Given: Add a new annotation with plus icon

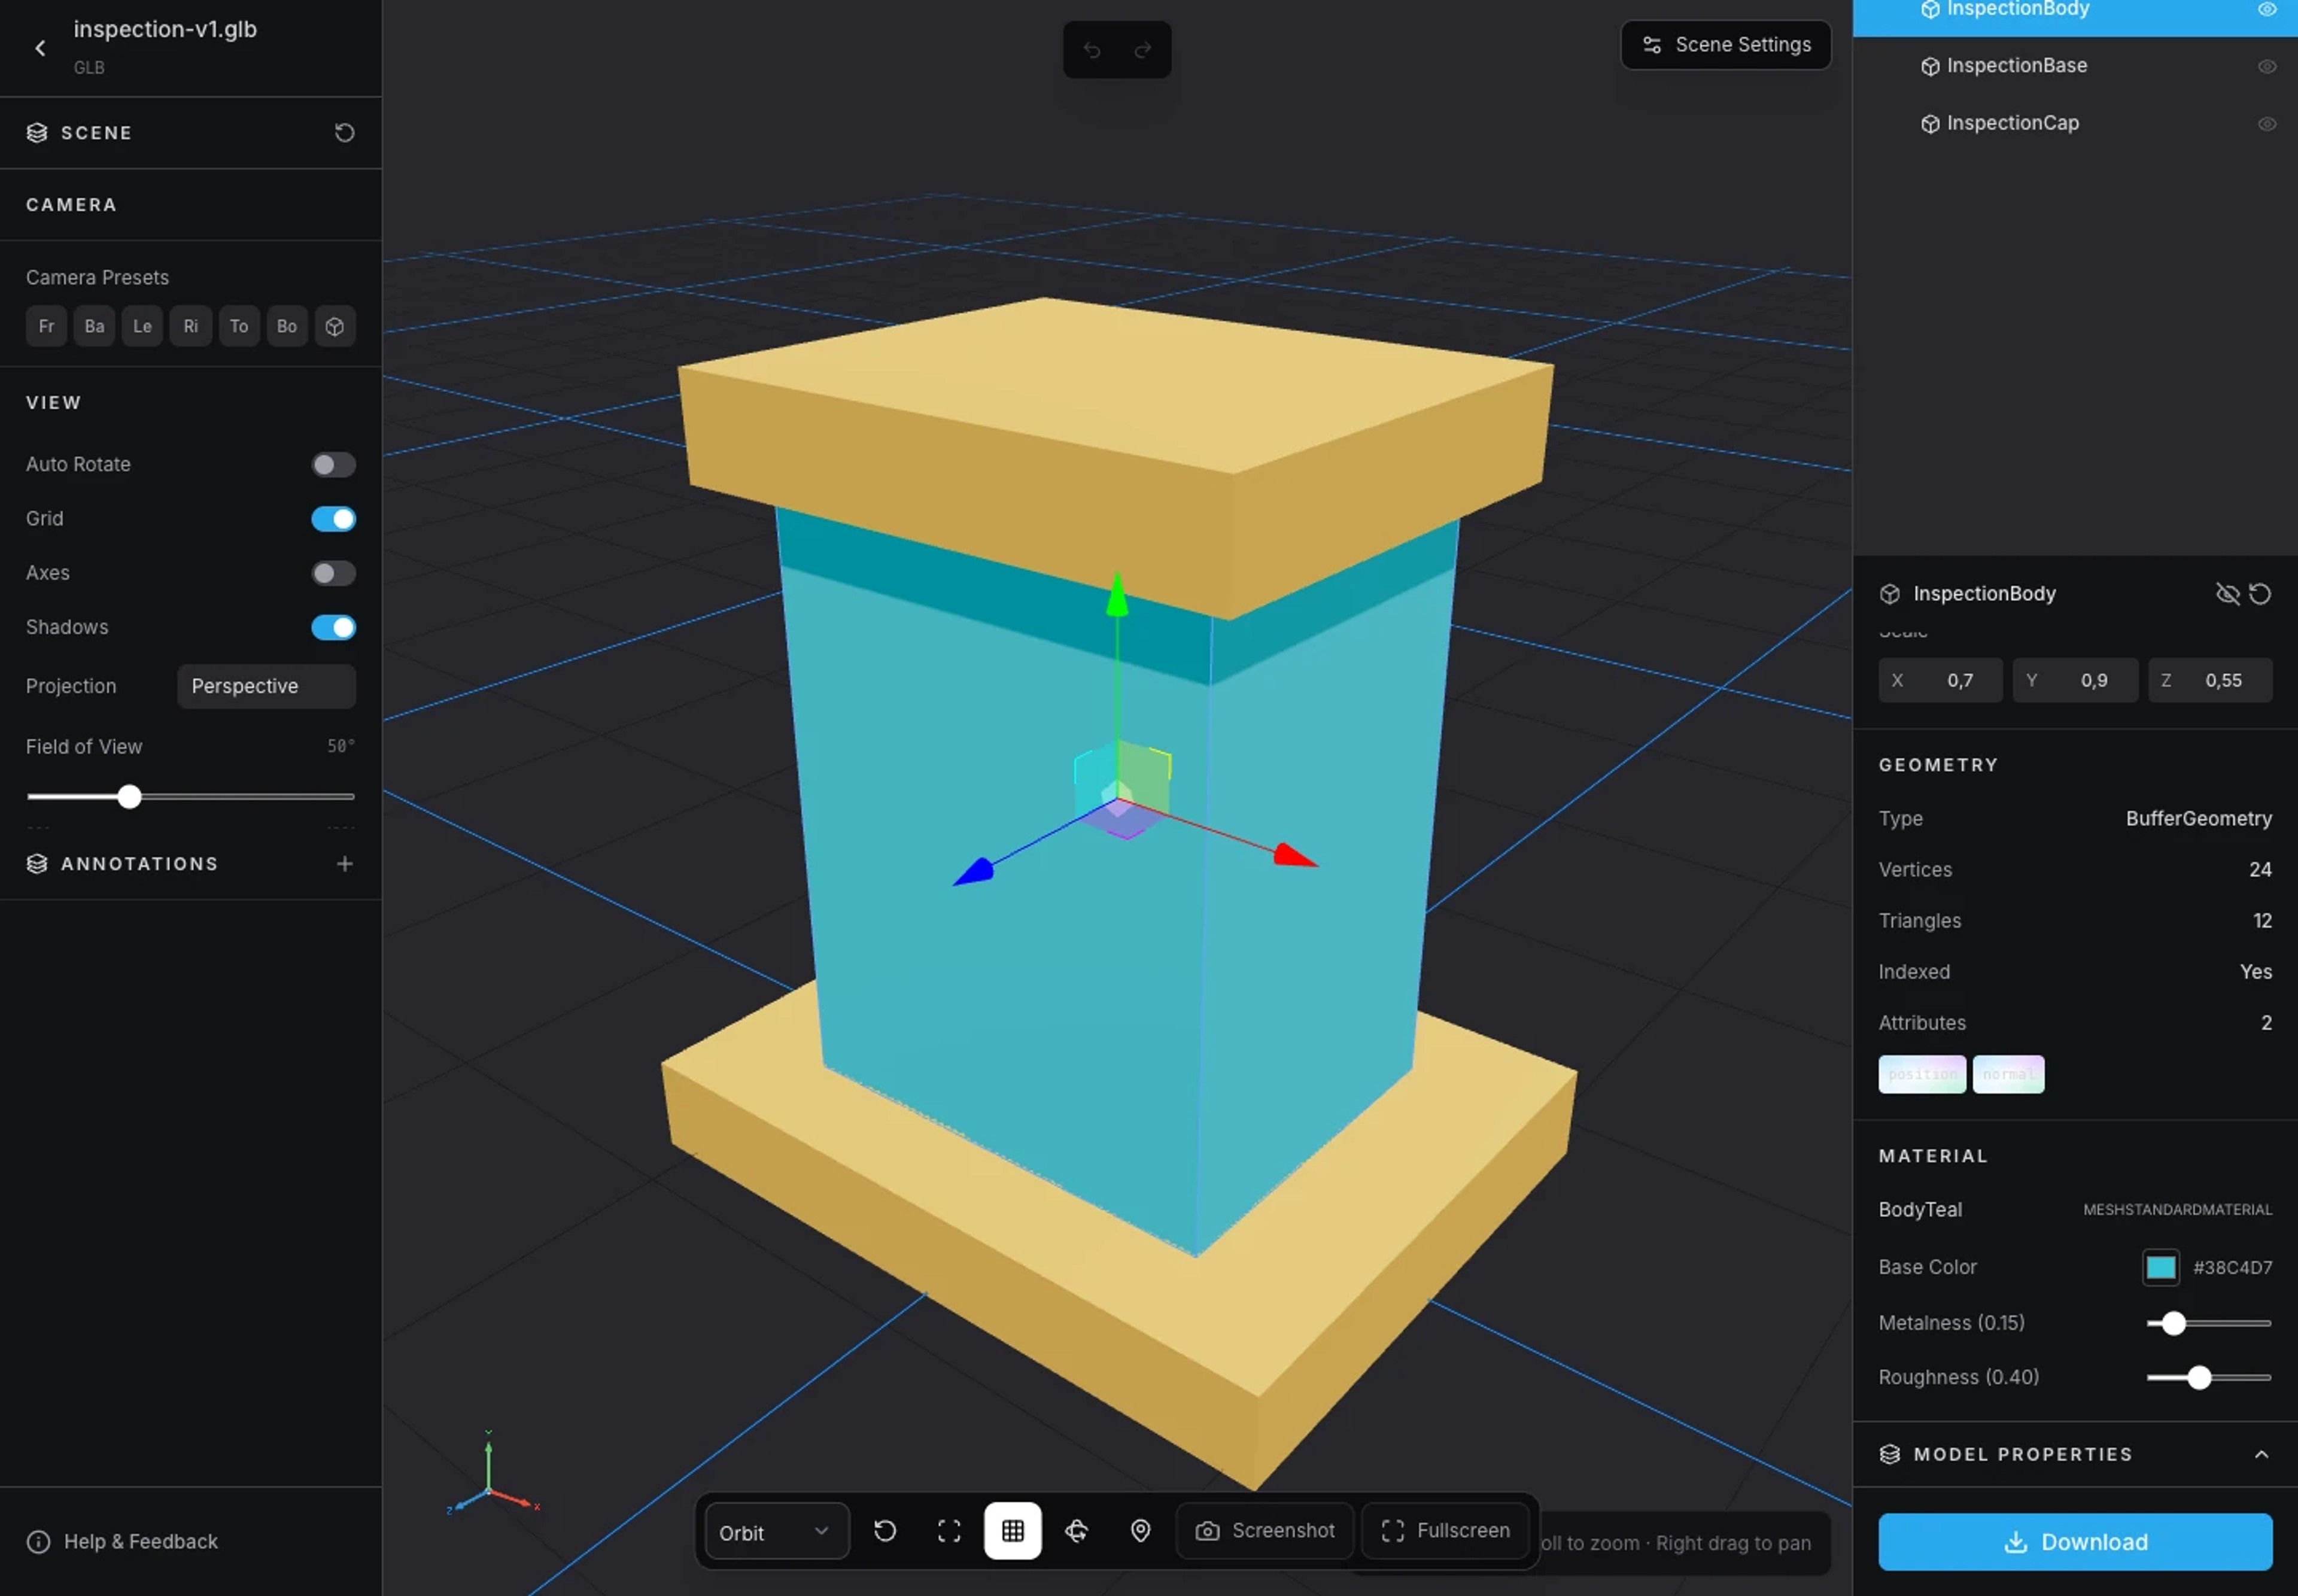Looking at the screenshot, I should [x=344, y=863].
